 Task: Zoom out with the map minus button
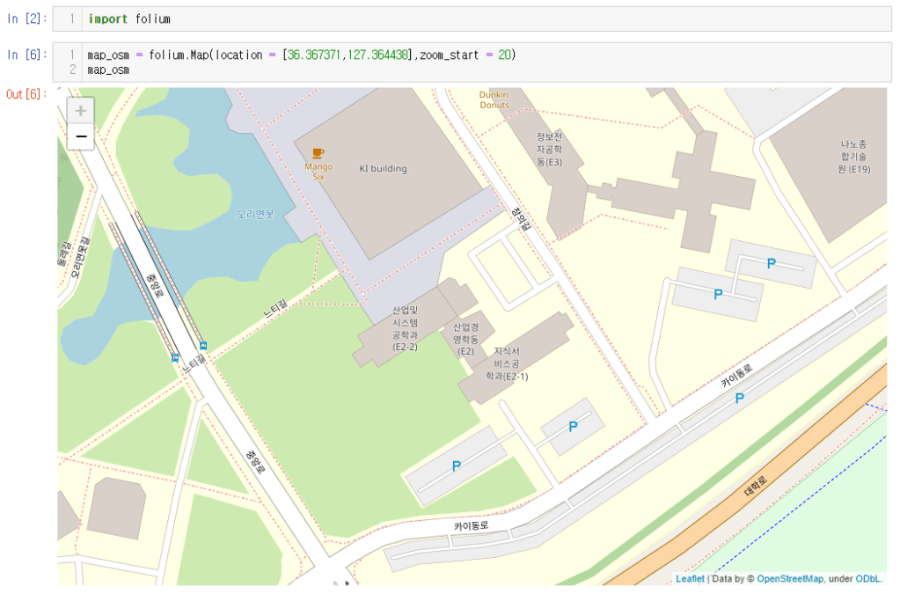coord(81,136)
